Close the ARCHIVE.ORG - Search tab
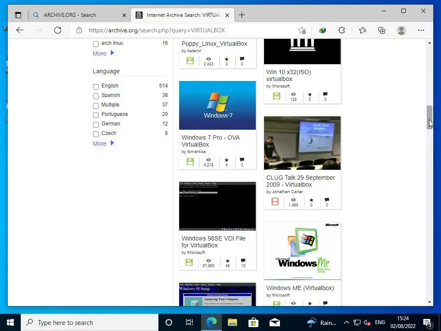This screenshot has width=441, height=331. (x=124, y=15)
